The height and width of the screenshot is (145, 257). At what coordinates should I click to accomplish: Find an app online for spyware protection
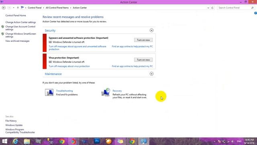[x=132, y=46]
